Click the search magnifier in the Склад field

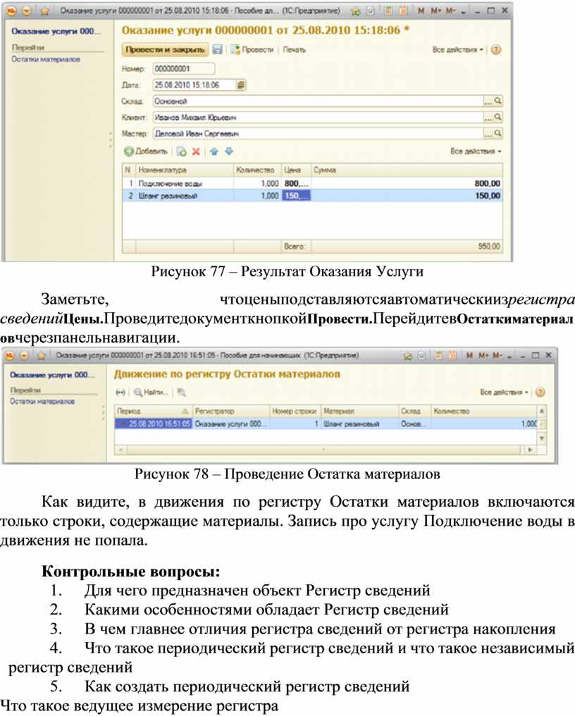click(497, 101)
